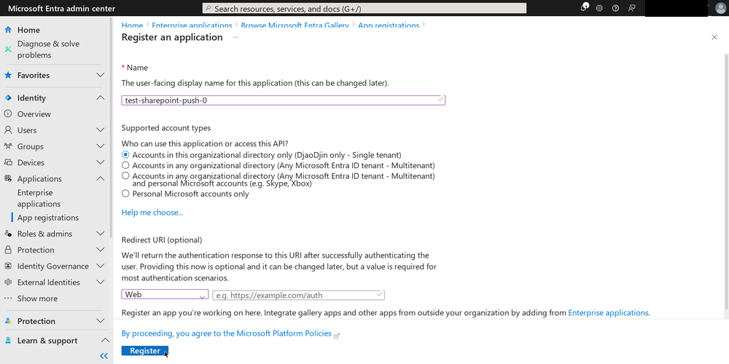This screenshot has height=364, width=729.
Task: Open Enterprise applications in sidebar
Action: (x=39, y=198)
